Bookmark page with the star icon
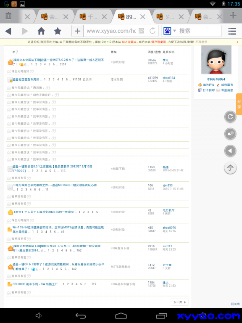This screenshot has height=323, width=242. pos(58,31)
